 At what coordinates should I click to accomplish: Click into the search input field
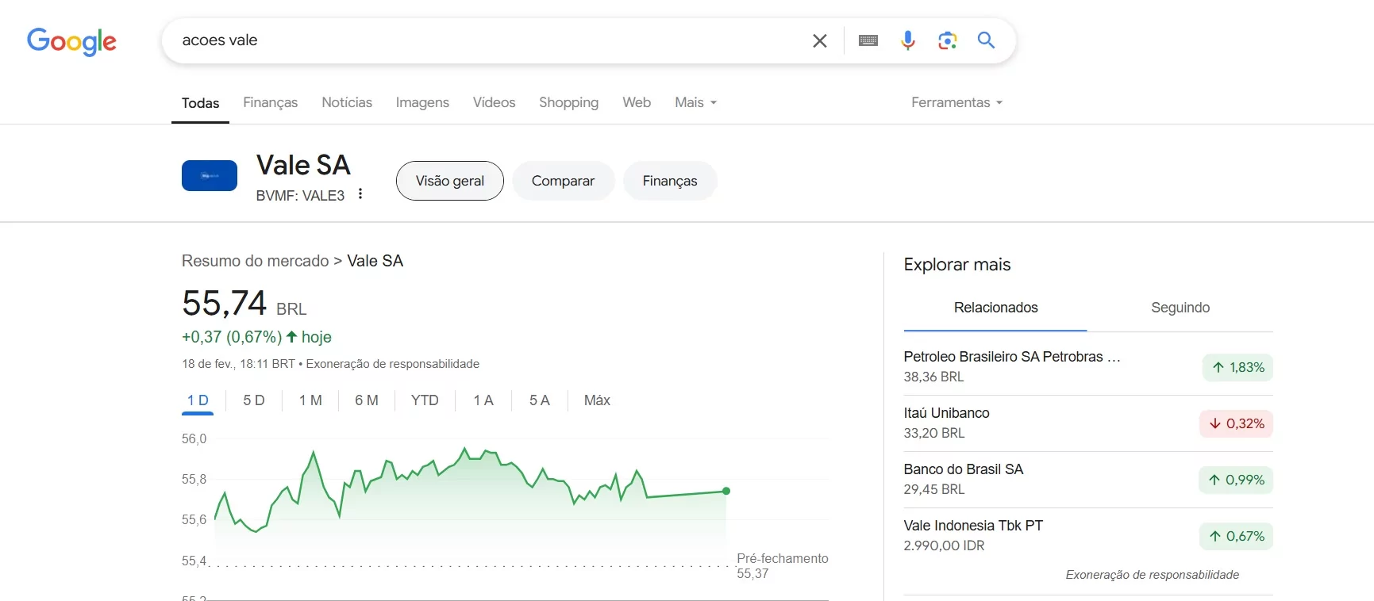(476, 40)
